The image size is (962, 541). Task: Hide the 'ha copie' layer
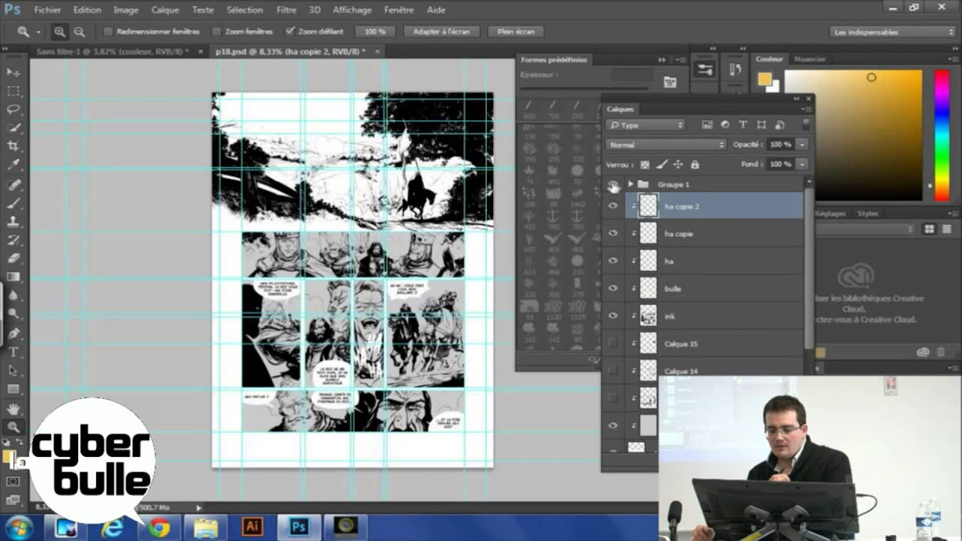(x=613, y=234)
